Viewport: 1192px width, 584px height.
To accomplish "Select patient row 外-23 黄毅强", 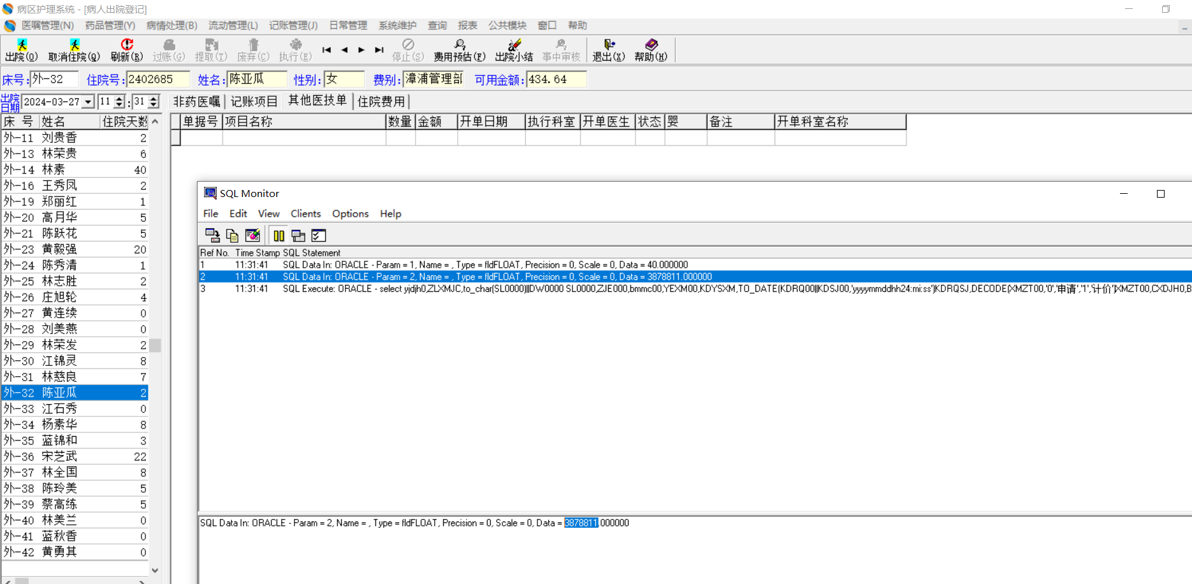I will pos(75,249).
